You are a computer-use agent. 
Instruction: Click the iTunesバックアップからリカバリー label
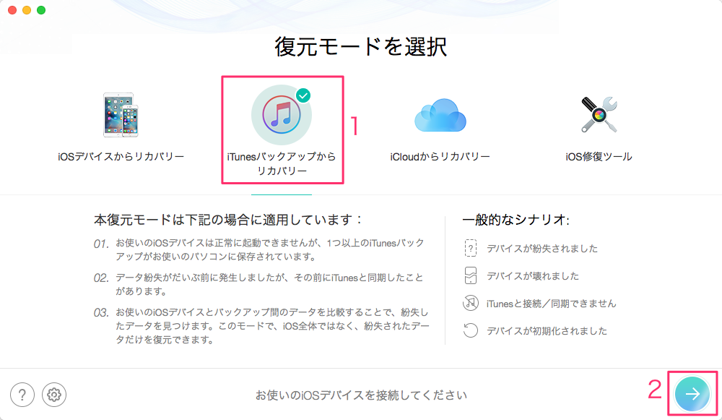282,163
